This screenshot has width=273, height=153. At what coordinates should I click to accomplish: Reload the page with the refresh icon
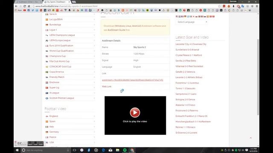25,6
